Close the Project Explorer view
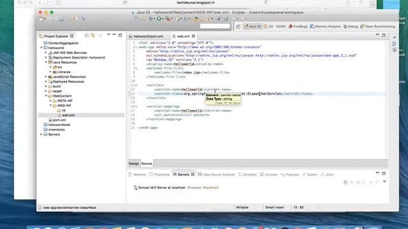Viewport: 408px width, 229px height. pyautogui.click(x=72, y=36)
